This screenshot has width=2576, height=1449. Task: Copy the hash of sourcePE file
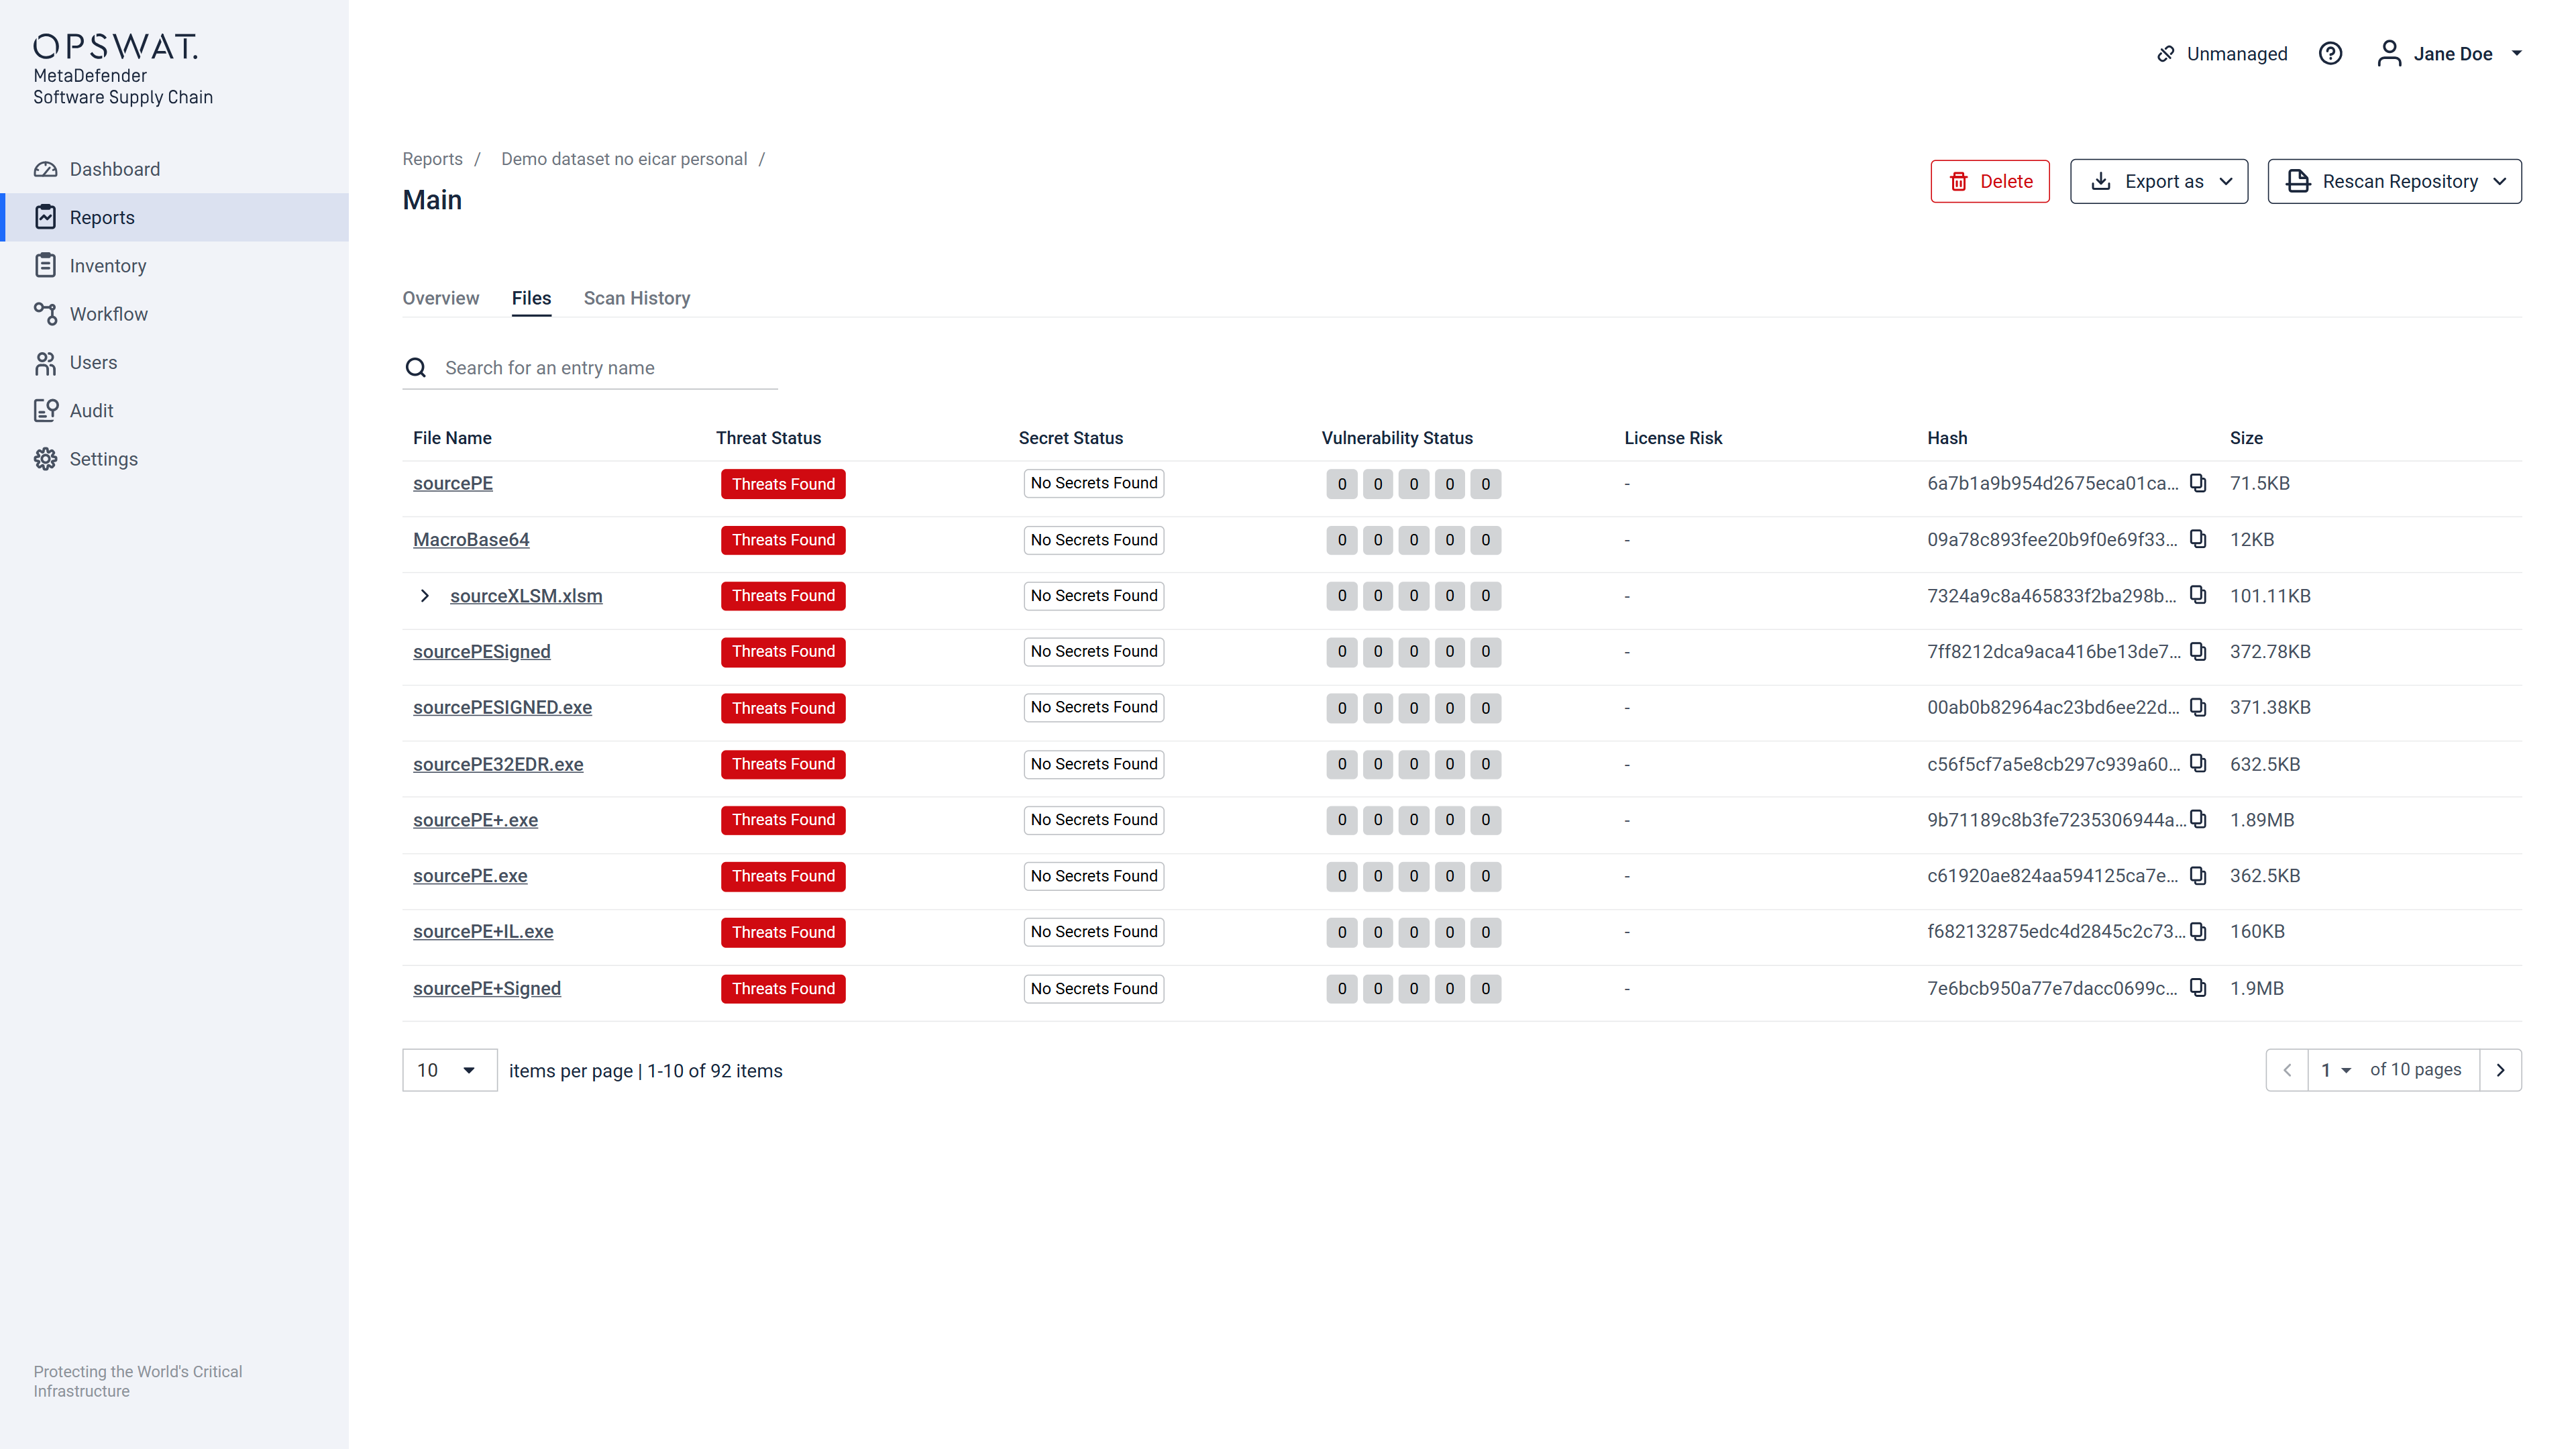click(x=2197, y=483)
